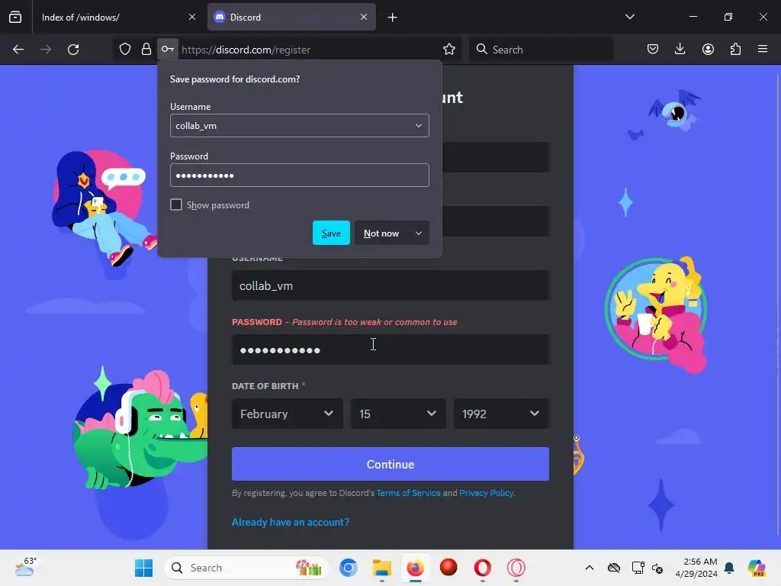
Task: Open the blue Chromium browser taskbar icon
Action: 348,568
